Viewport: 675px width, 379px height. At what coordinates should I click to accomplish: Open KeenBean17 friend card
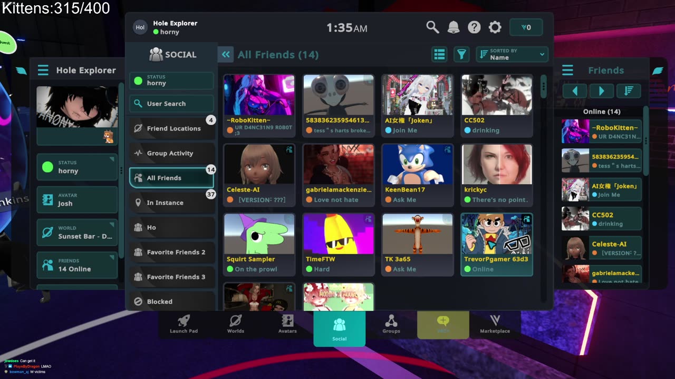418,175
